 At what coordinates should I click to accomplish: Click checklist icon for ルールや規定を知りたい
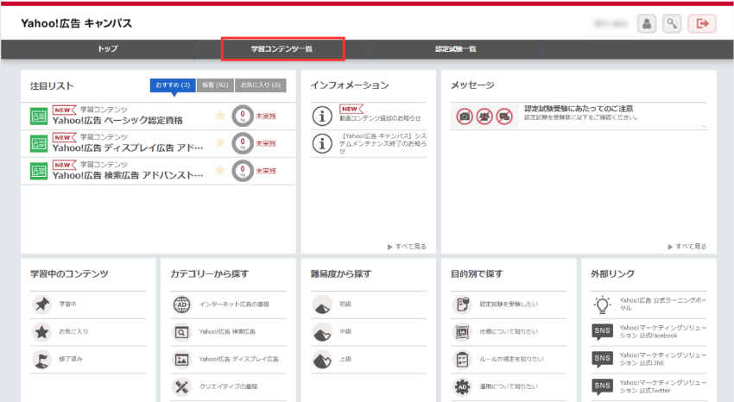point(462,360)
